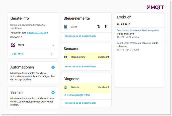Add Diagnose card to dashboard
Viewport: 172px width, 116px height.
click(80, 103)
